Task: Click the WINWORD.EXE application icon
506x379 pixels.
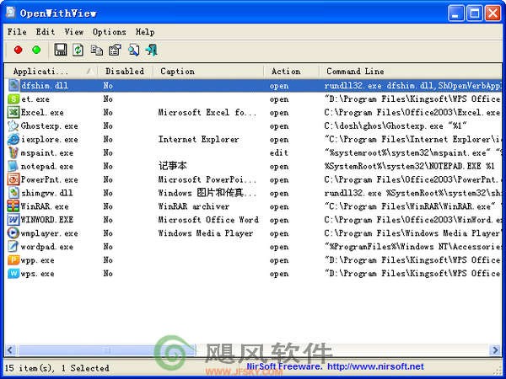Action: [x=13, y=220]
